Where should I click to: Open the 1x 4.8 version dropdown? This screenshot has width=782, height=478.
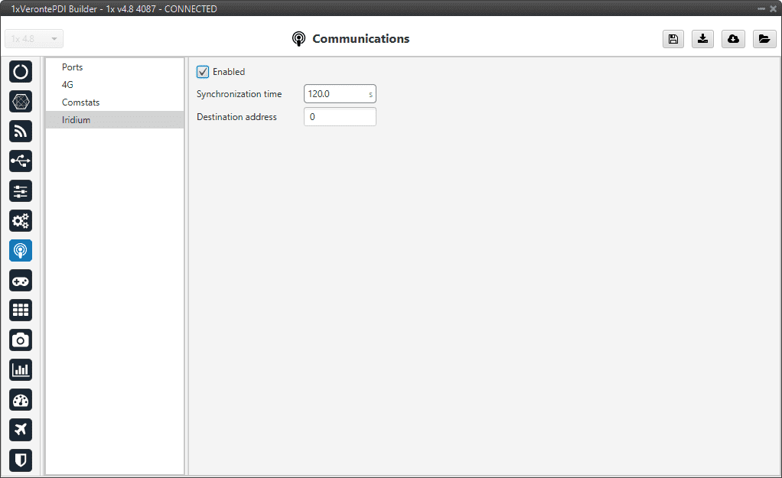pos(34,39)
